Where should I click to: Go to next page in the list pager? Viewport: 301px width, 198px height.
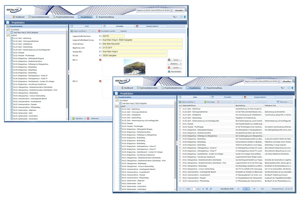pos(203,189)
